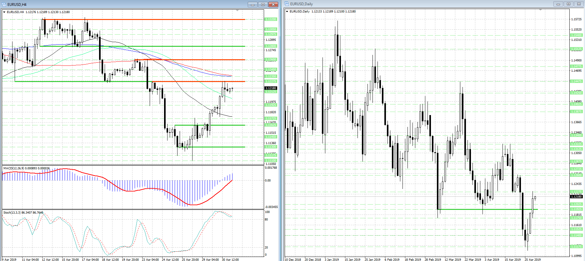Click the grey chart shift marker in H4 chart
585x261 pixels.
pos(237,11)
